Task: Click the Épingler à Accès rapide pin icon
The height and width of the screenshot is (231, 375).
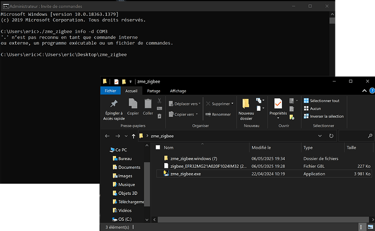Action: (114, 104)
